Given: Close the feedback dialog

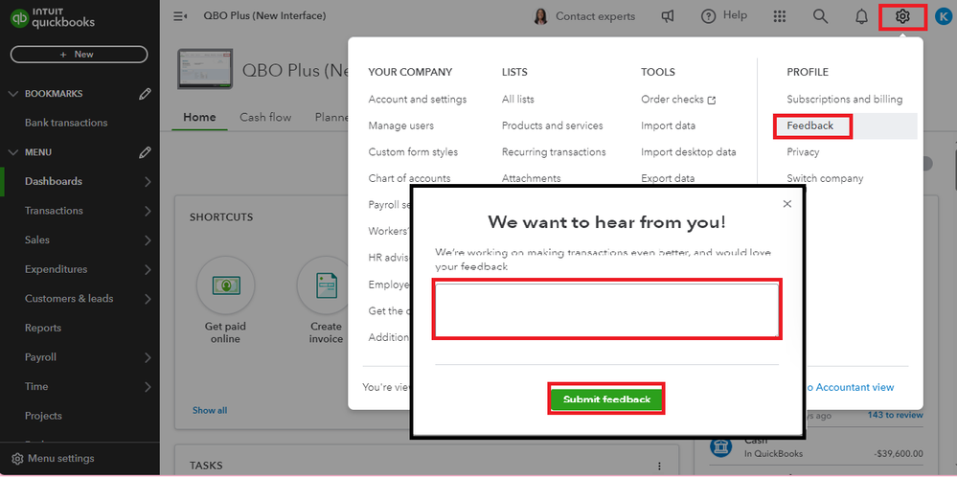Looking at the screenshot, I should (787, 204).
